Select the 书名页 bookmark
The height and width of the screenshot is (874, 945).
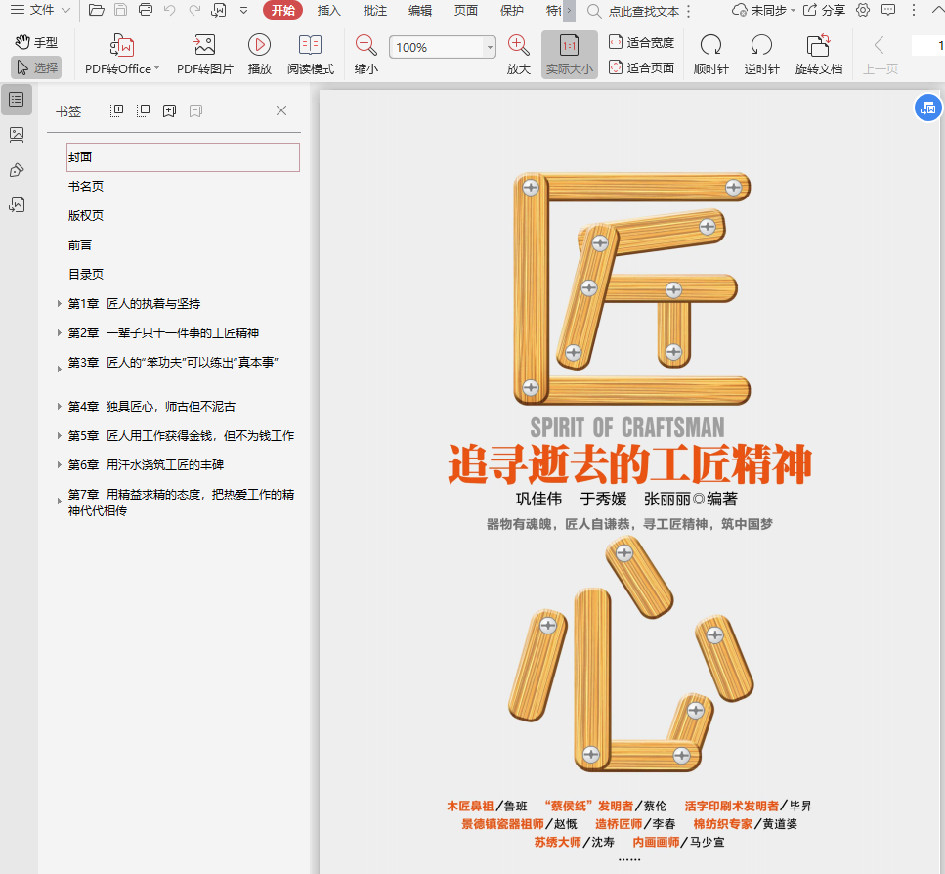86,187
